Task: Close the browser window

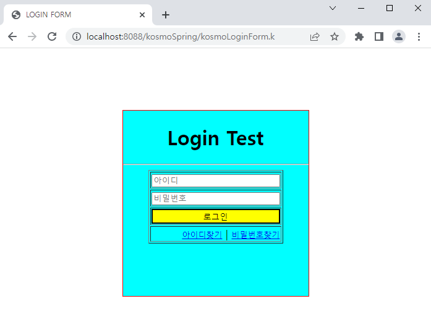Action: point(418,8)
